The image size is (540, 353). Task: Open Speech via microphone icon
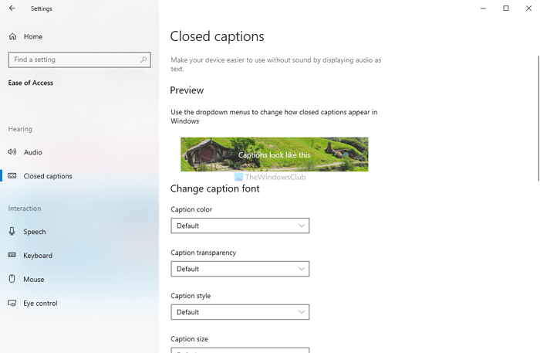(12, 232)
